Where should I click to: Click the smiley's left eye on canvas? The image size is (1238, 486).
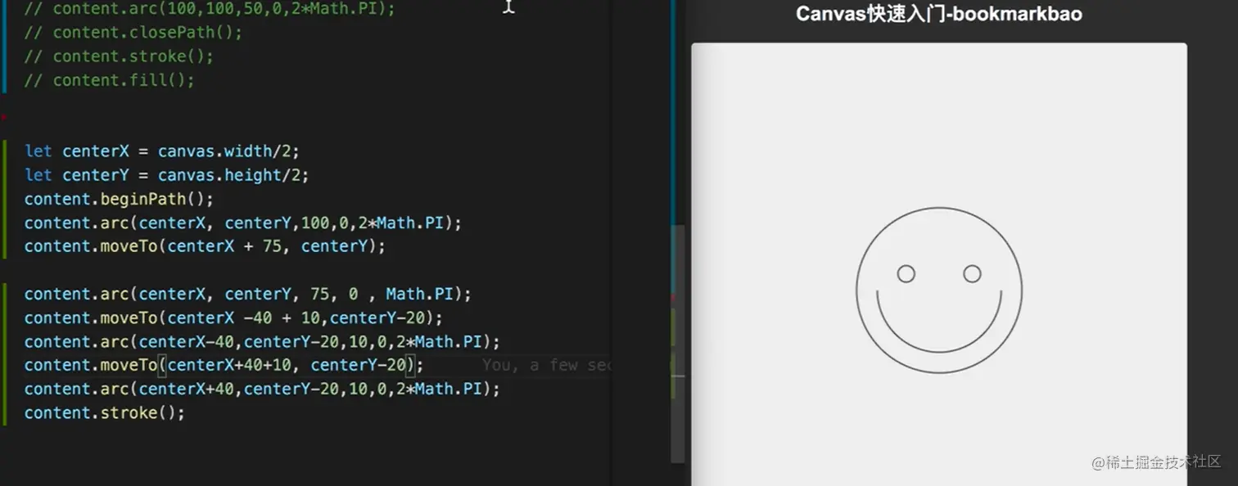click(906, 274)
